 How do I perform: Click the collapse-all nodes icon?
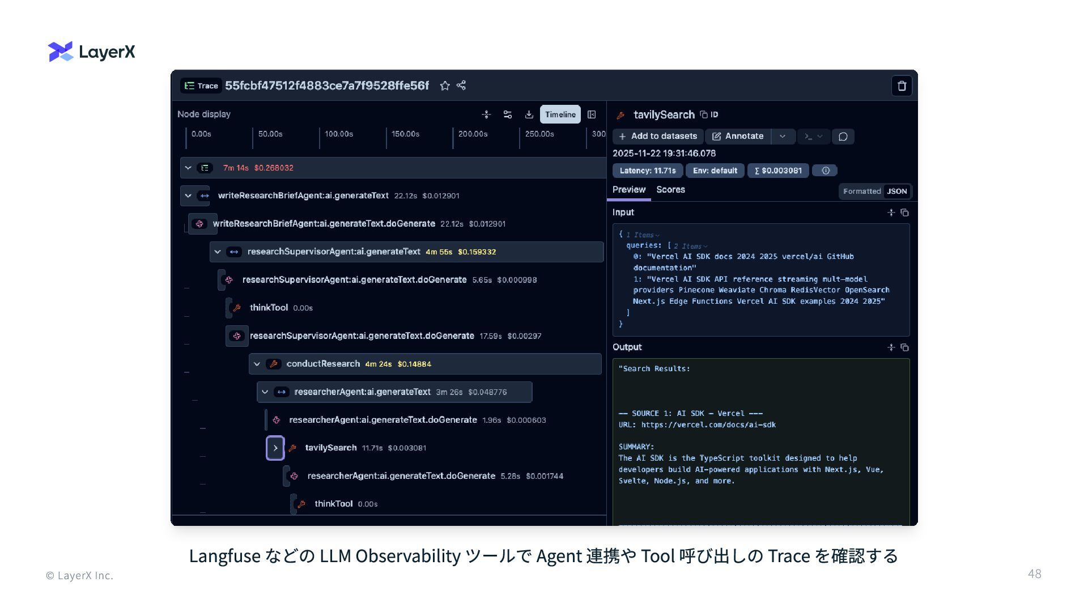coord(486,114)
